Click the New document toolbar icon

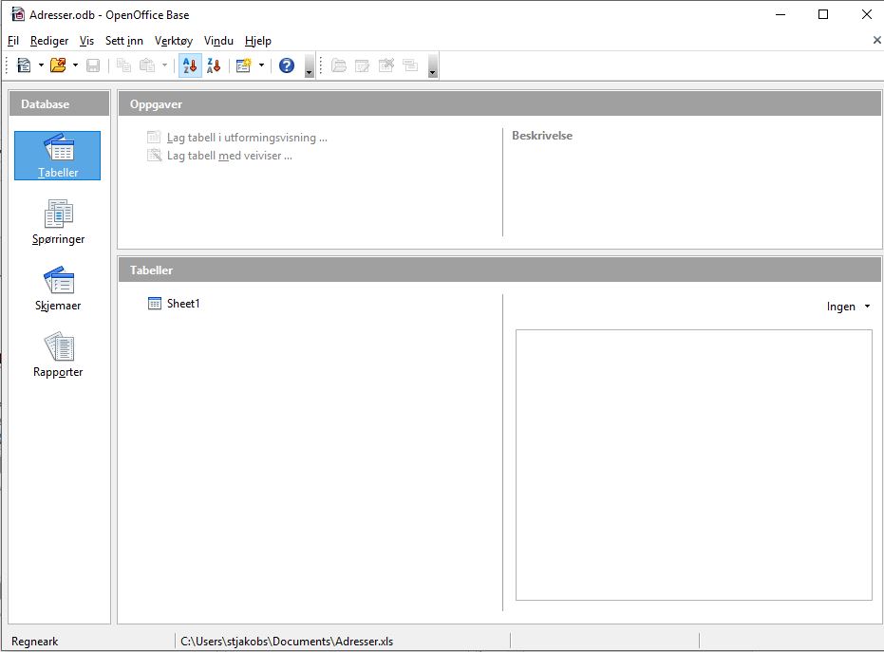24,65
